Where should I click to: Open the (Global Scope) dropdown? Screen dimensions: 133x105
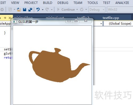coord(118,23)
